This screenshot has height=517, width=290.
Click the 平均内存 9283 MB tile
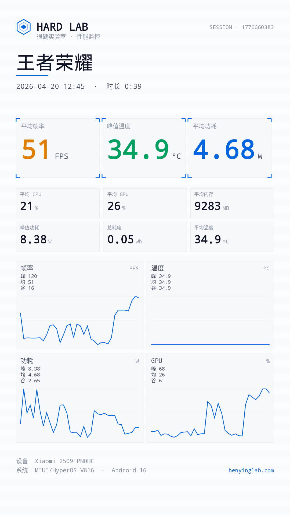coord(232,203)
